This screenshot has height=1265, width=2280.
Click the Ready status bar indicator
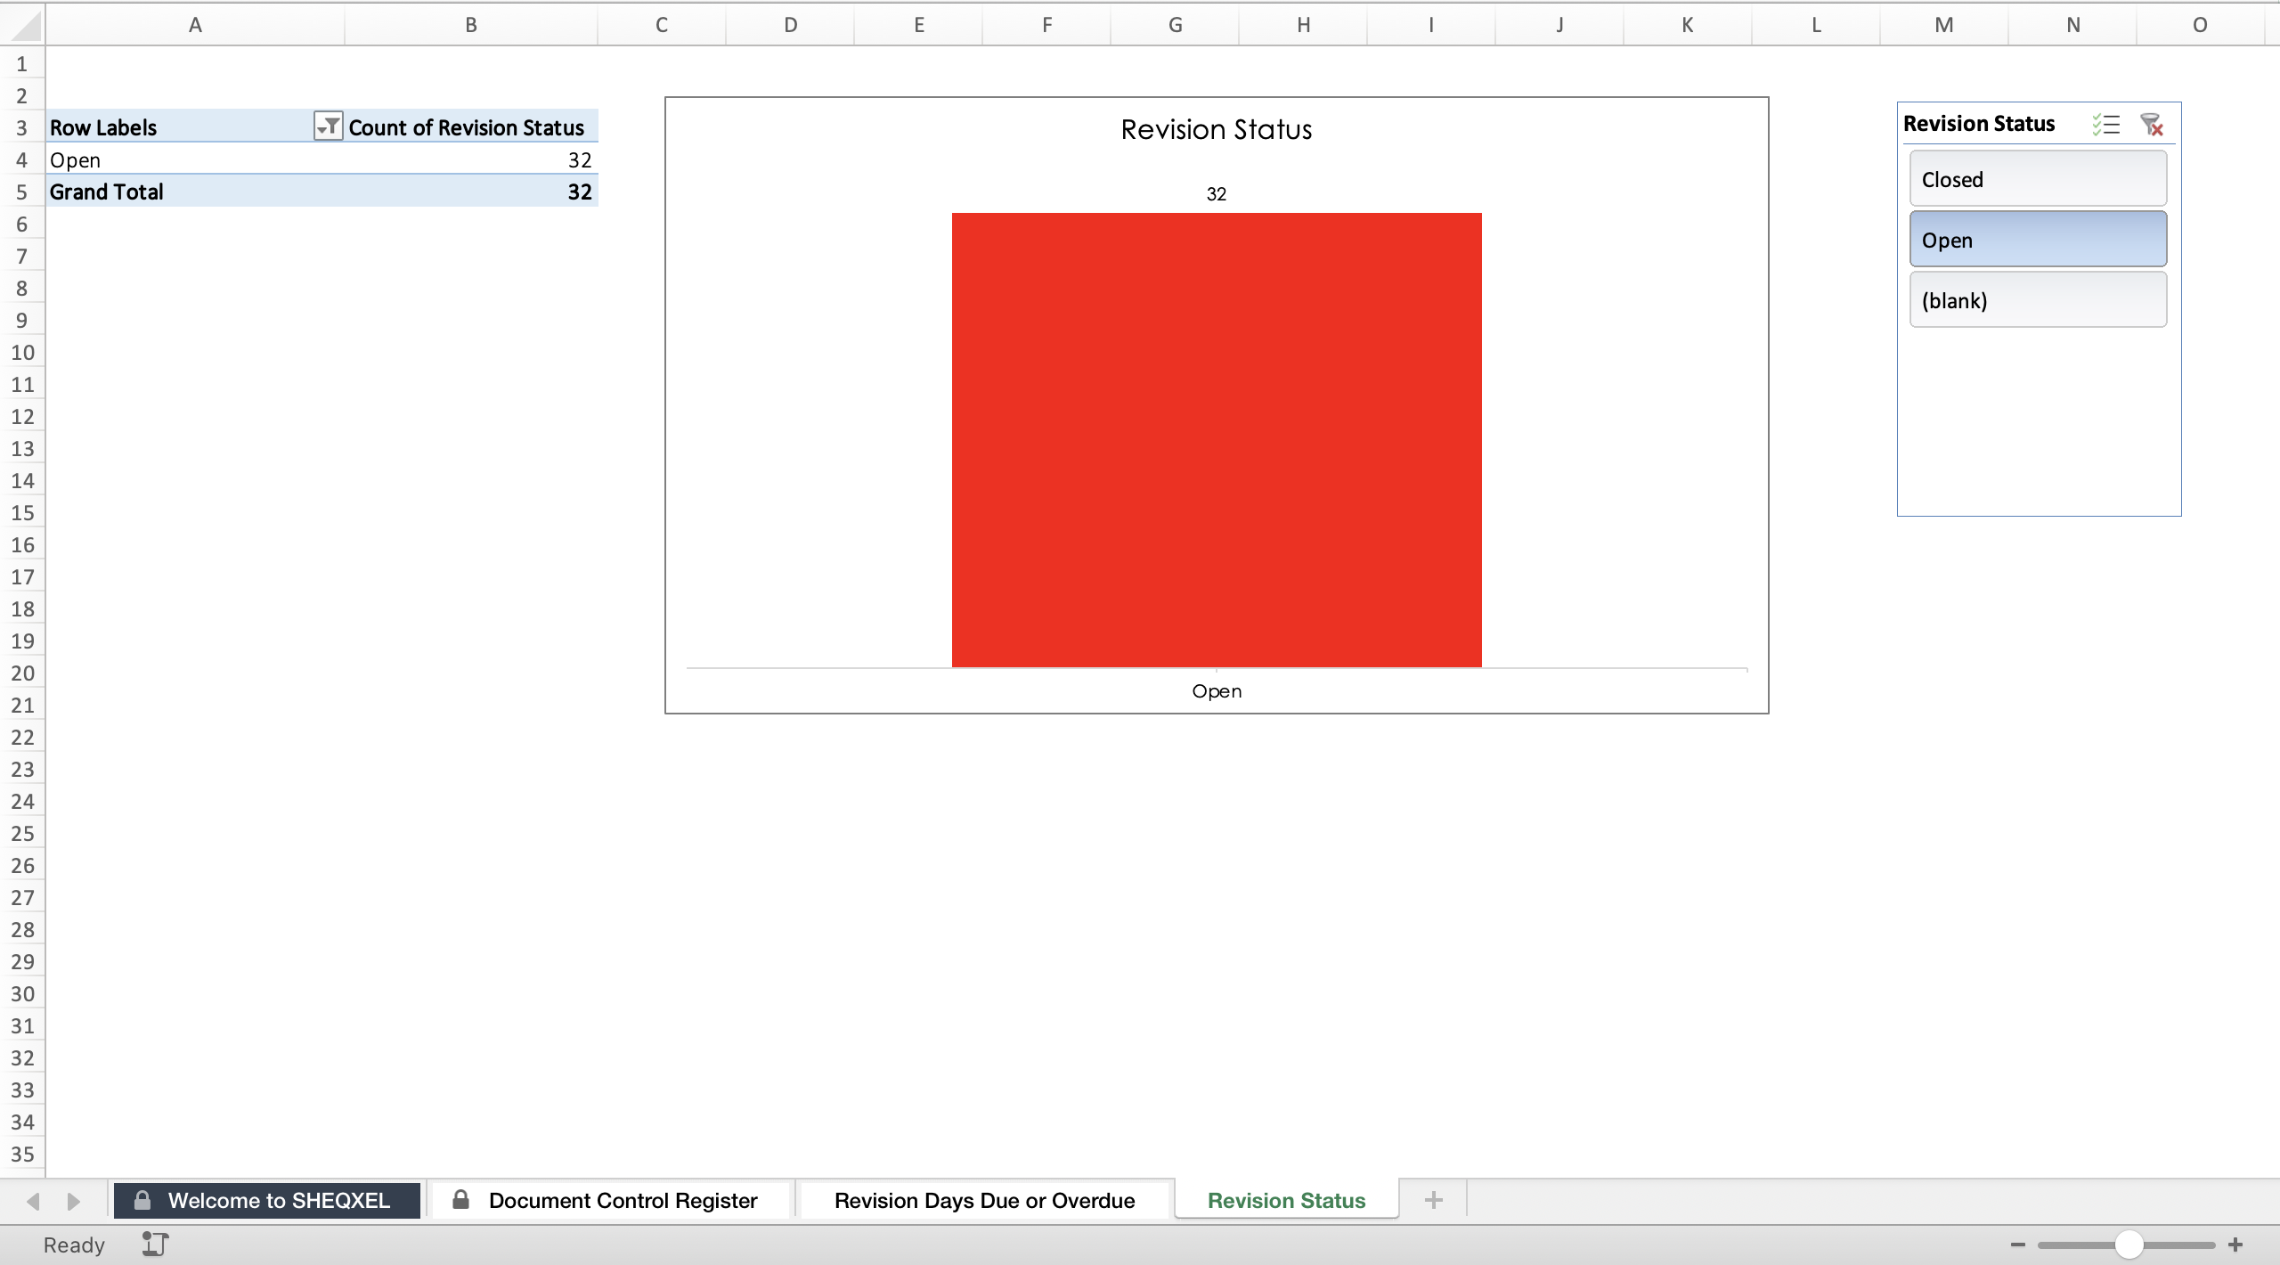74,1245
